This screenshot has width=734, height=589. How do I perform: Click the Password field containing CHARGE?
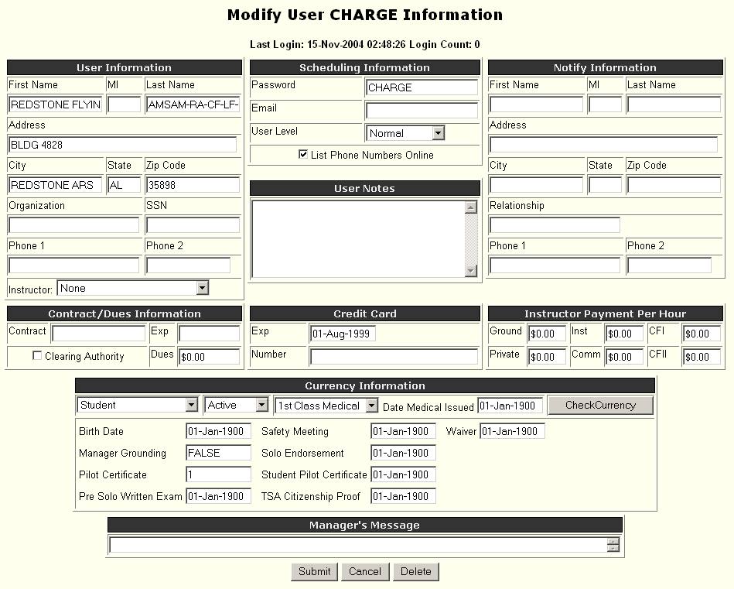point(422,87)
